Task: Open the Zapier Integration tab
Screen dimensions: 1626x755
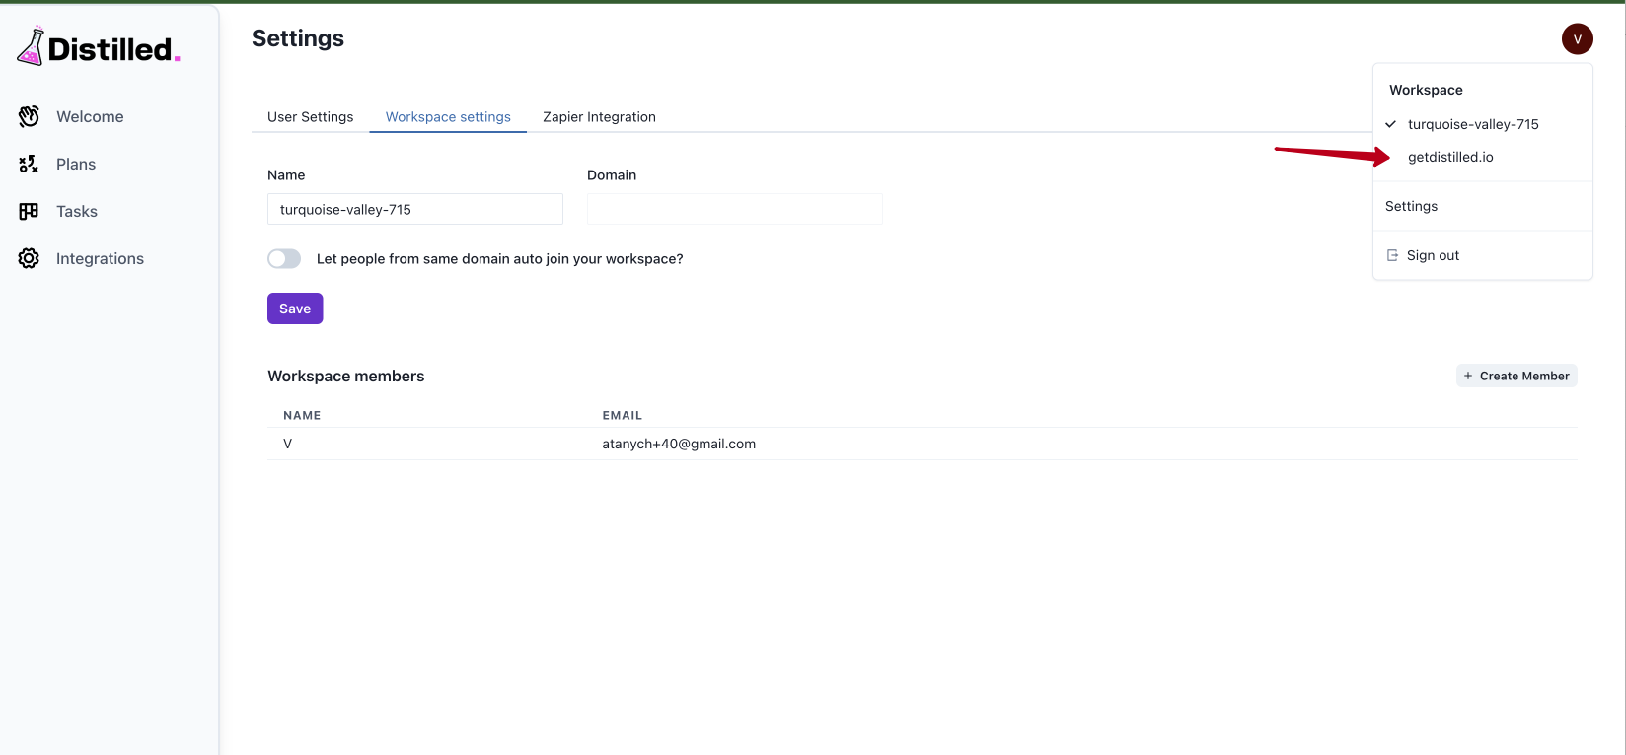Action: pyautogui.click(x=599, y=116)
